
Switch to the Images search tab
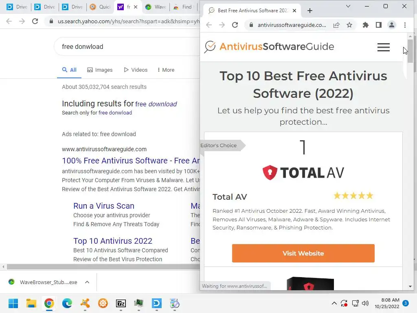tap(100, 70)
